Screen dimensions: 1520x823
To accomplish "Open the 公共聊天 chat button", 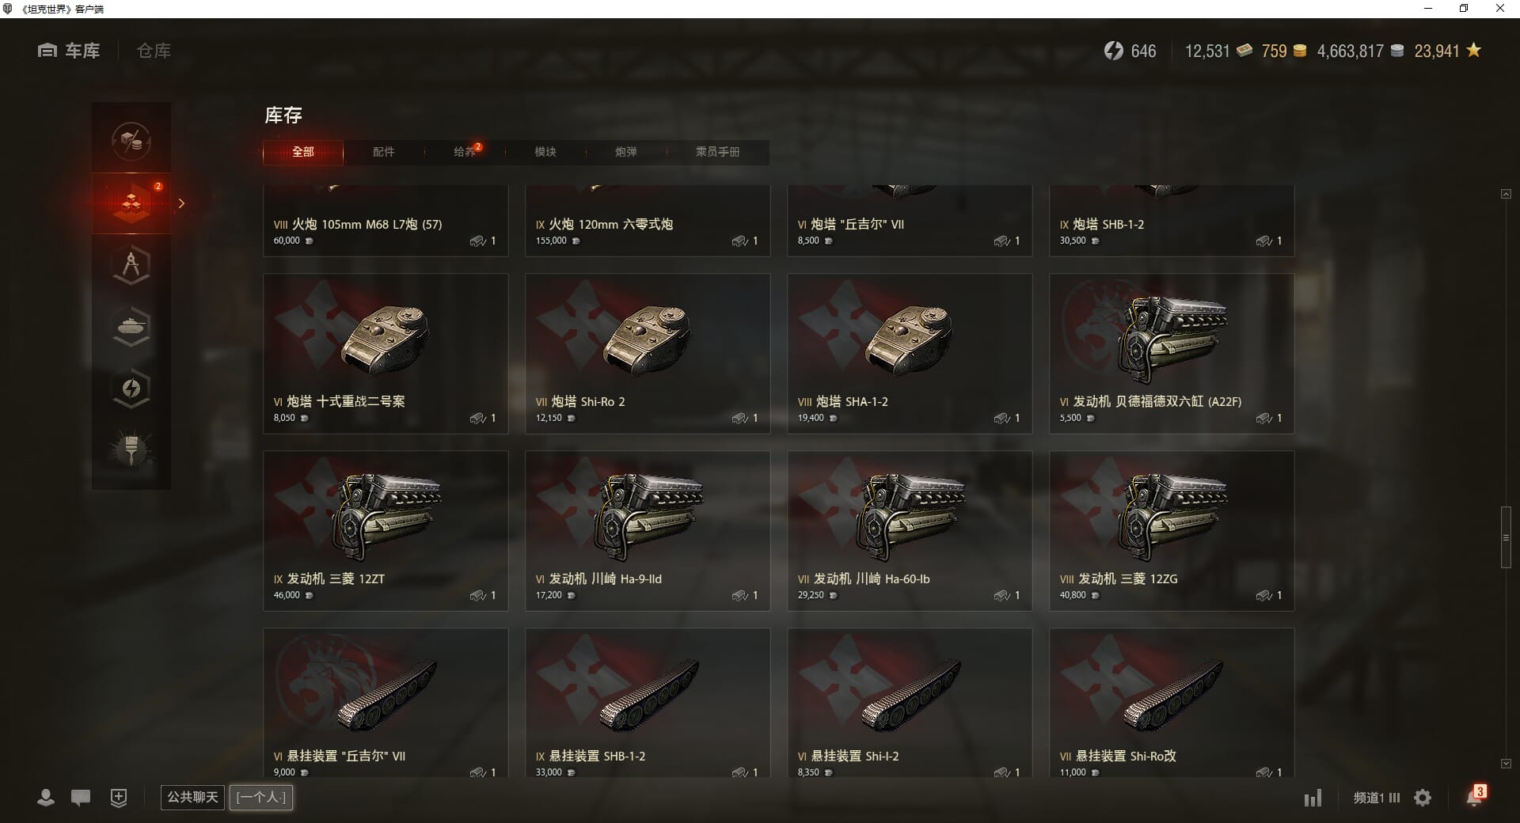I will (192, 798).
